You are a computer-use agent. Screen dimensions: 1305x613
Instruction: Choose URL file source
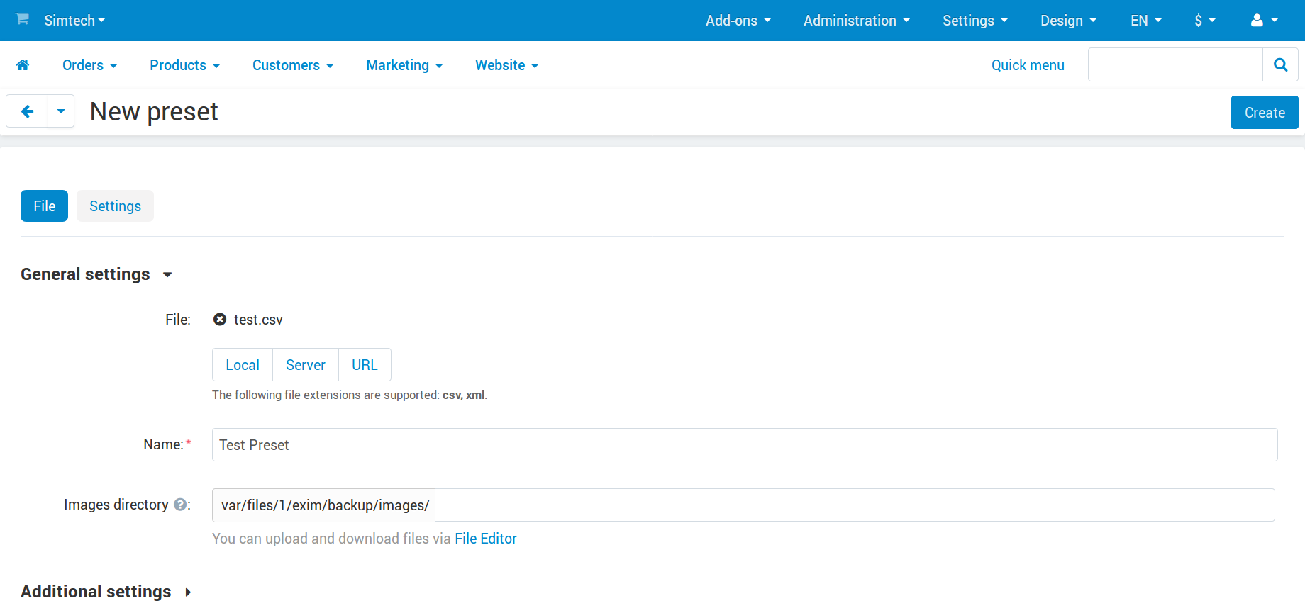click(x=365, y=365)
